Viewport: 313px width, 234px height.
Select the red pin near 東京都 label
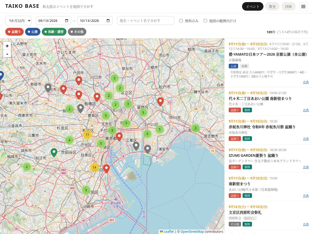(119, 137)
